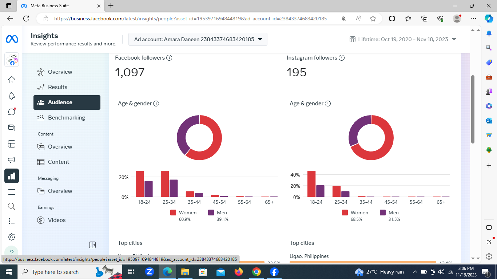Open Edge Collections icon in toolbar

[424, 19]
